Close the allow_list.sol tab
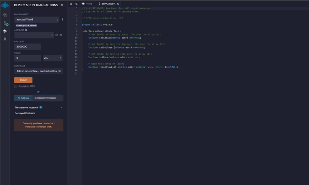The height and width of the screenshot is (185, 309). (x=118, y=4)
